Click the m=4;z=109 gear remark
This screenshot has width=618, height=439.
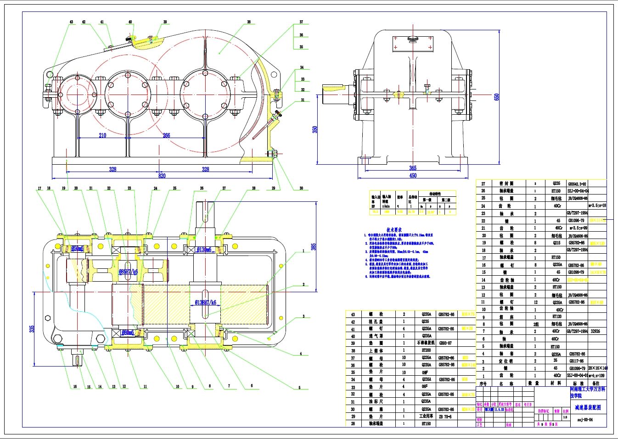coord(596,376)
